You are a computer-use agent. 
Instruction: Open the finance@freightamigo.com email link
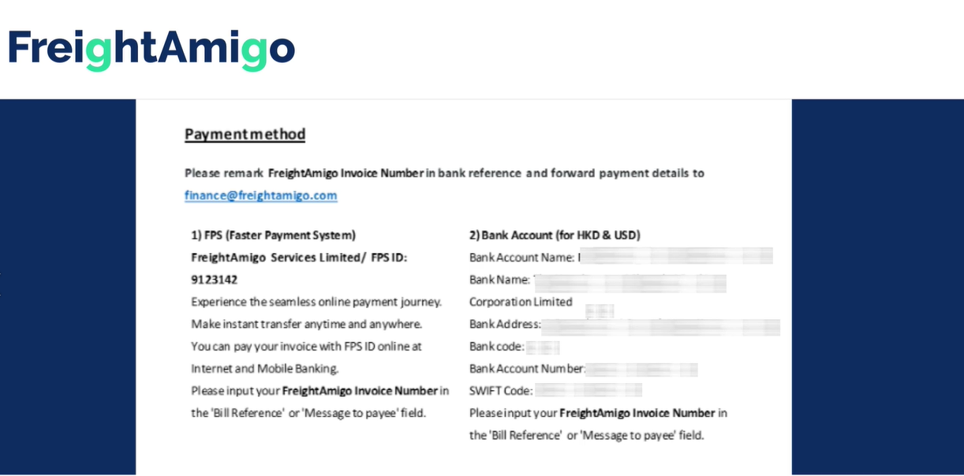[261, 195]
